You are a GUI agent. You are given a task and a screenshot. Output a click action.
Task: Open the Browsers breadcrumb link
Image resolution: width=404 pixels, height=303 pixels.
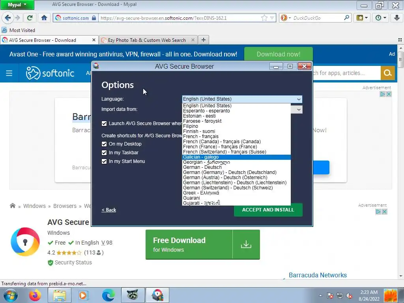65,206
